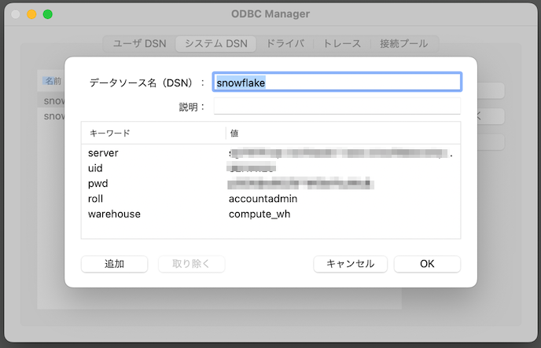Image resolution: width=541 pixels, height=348 pixels.
Task: Click the 取り除く button
Action: (x=192, y=264)
